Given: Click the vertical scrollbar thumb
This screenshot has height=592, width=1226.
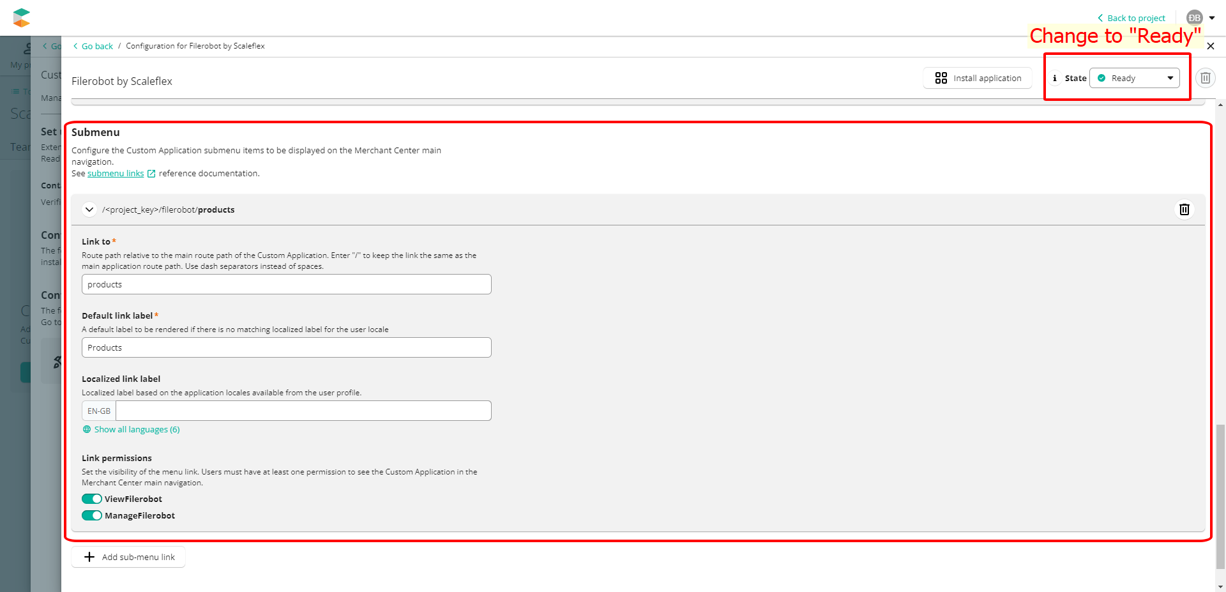Looking at the screenshot, I should point(1220,496).
